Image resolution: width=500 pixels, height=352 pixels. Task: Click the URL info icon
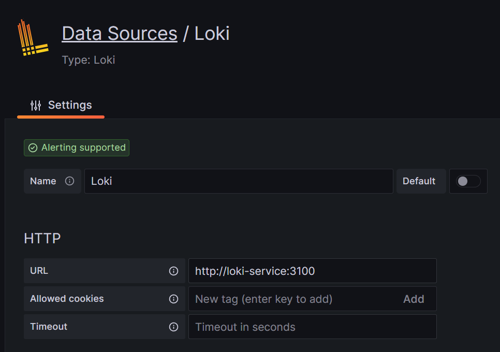[173, 271]
